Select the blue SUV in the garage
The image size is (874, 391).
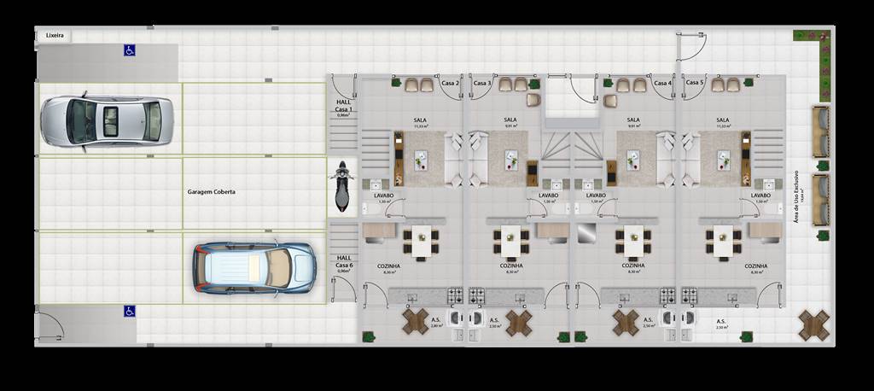253,269
